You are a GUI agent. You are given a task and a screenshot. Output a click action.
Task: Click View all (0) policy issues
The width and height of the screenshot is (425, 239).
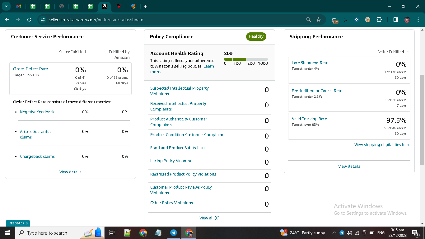coord(209,218)
